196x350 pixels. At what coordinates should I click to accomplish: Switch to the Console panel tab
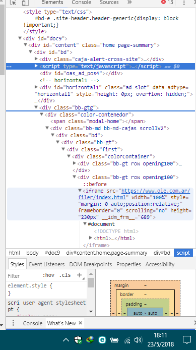(82, 3)
